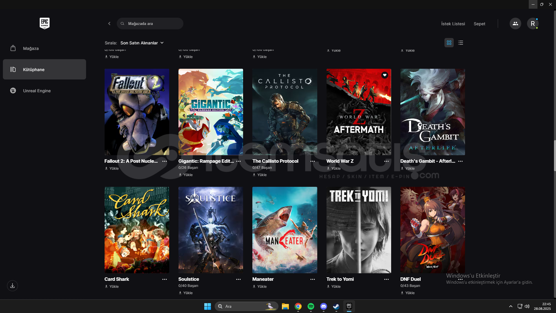
Task: Show hidden system tray icons
Action: [511, 306]
